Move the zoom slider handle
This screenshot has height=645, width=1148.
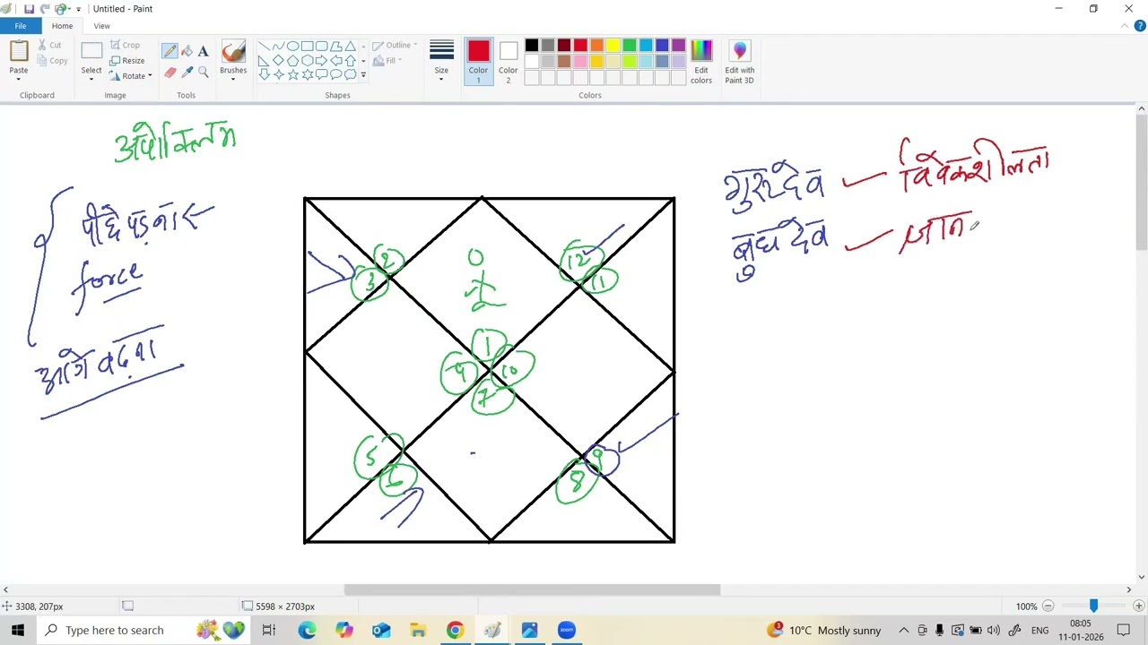(x=1093, y=606)
